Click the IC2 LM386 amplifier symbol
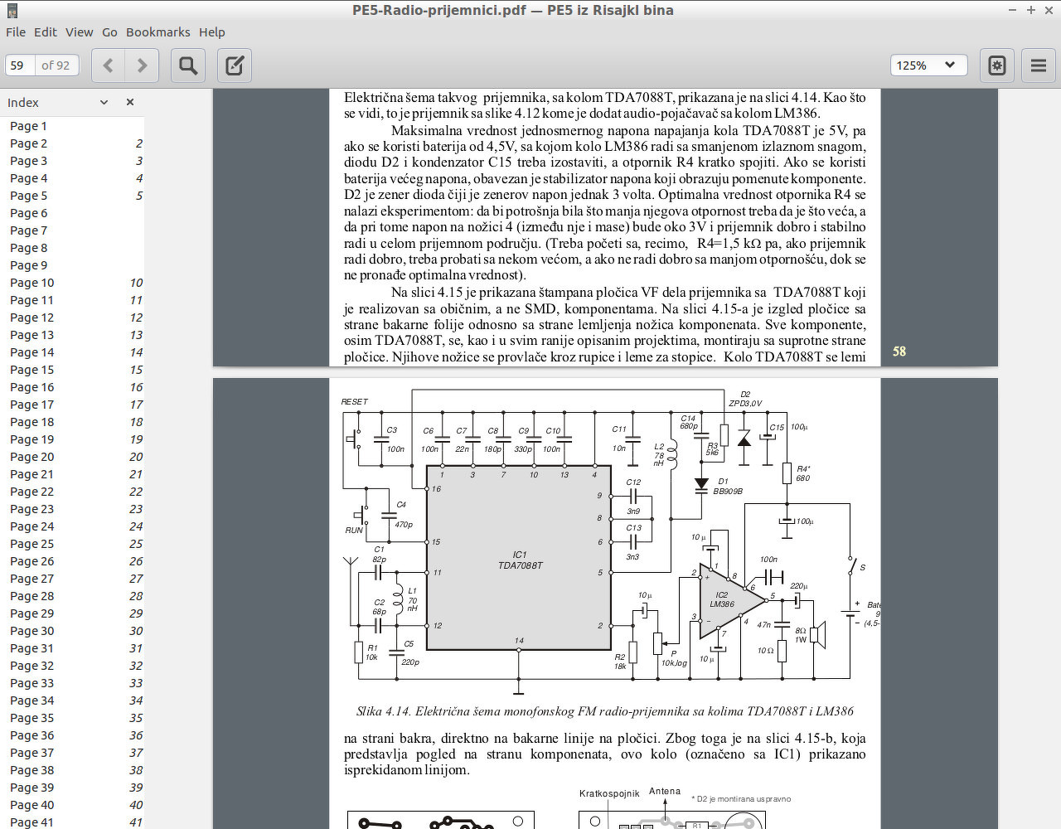The width and height of the screenshot is (1061, 829). click(x=729, y=601)
